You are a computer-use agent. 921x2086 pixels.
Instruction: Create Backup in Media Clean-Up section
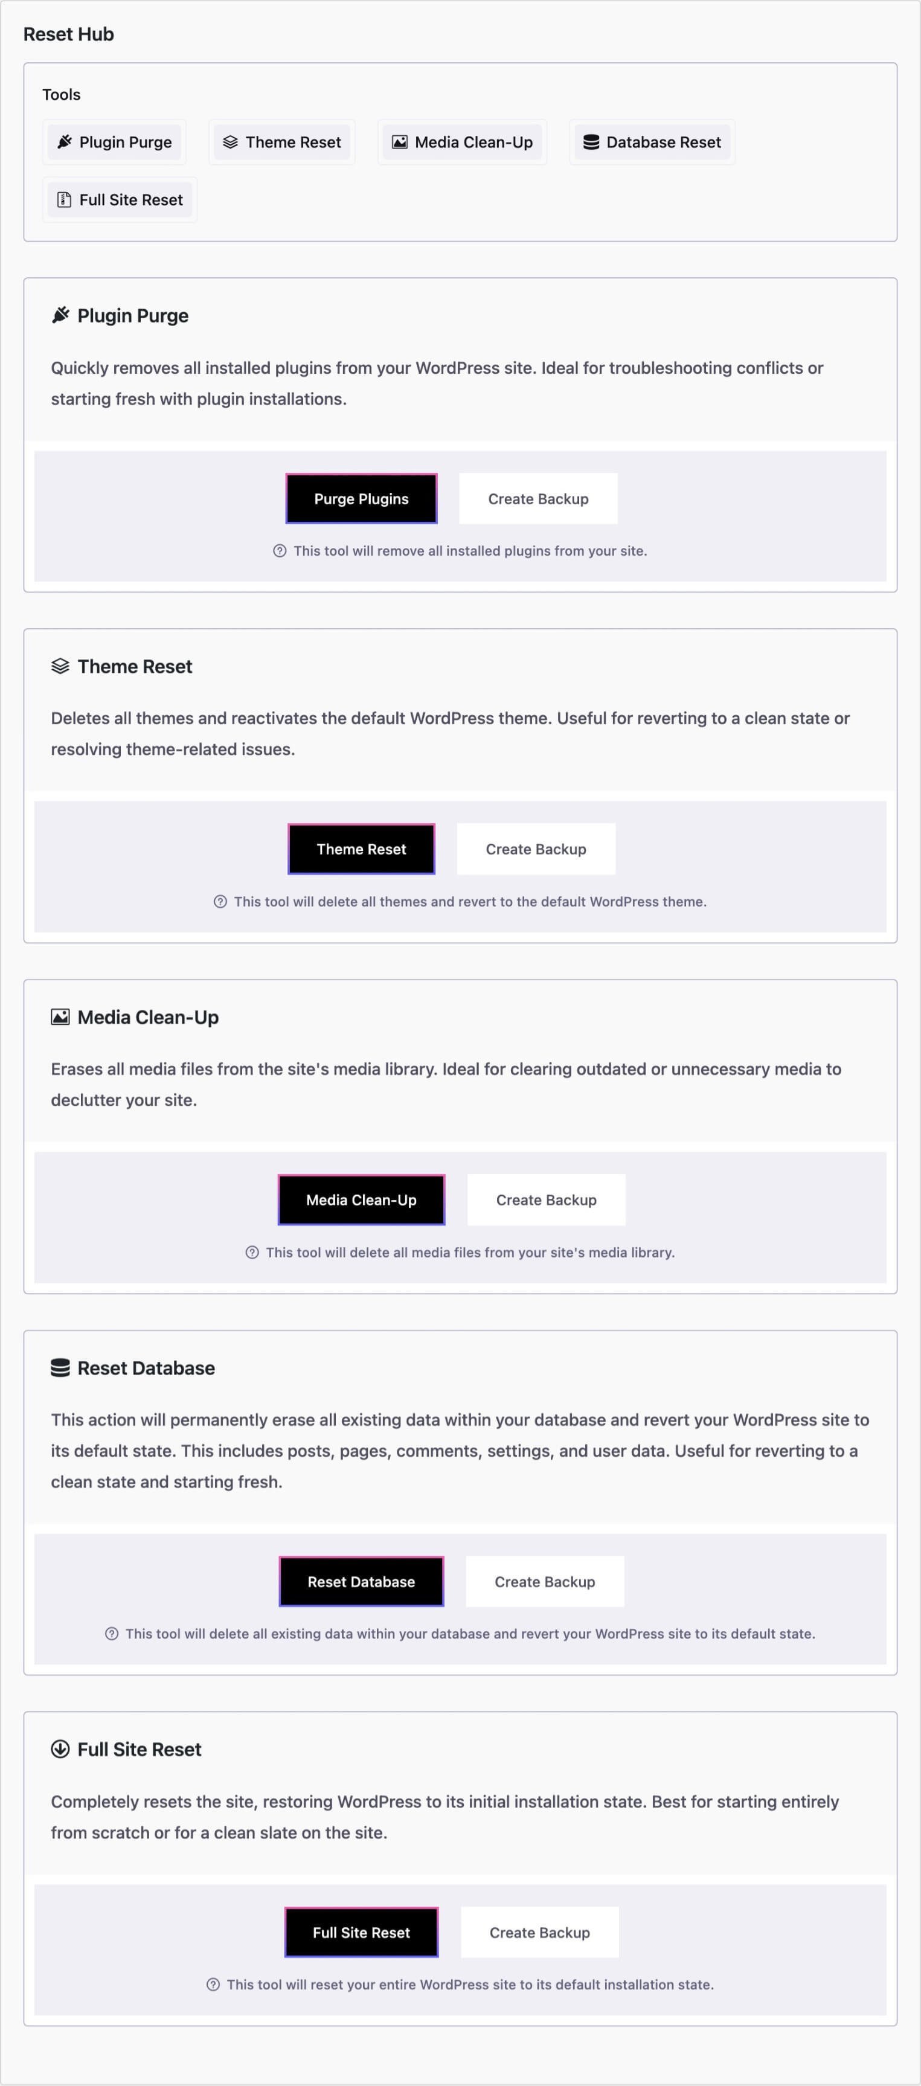click(x=546, y=1199)
